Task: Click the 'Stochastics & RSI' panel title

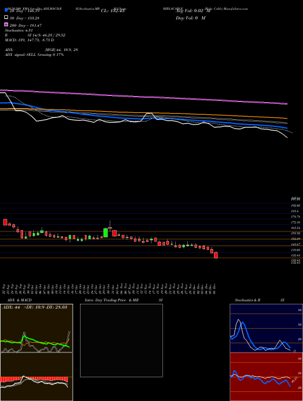Action: [x=259, y=300]
